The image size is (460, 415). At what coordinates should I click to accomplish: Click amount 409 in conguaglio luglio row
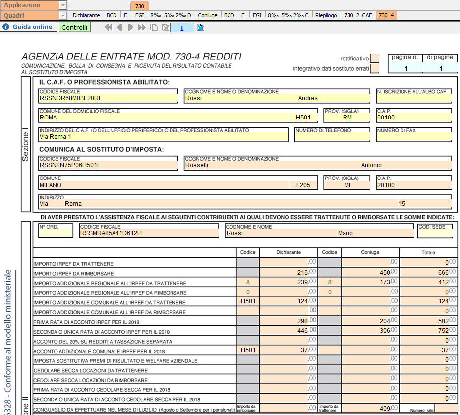[x=370, y=408]
